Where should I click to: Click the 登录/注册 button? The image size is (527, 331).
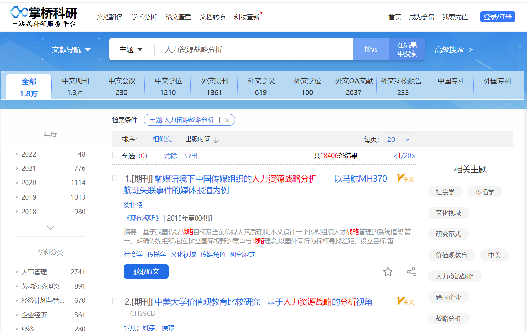click(497, 17)
